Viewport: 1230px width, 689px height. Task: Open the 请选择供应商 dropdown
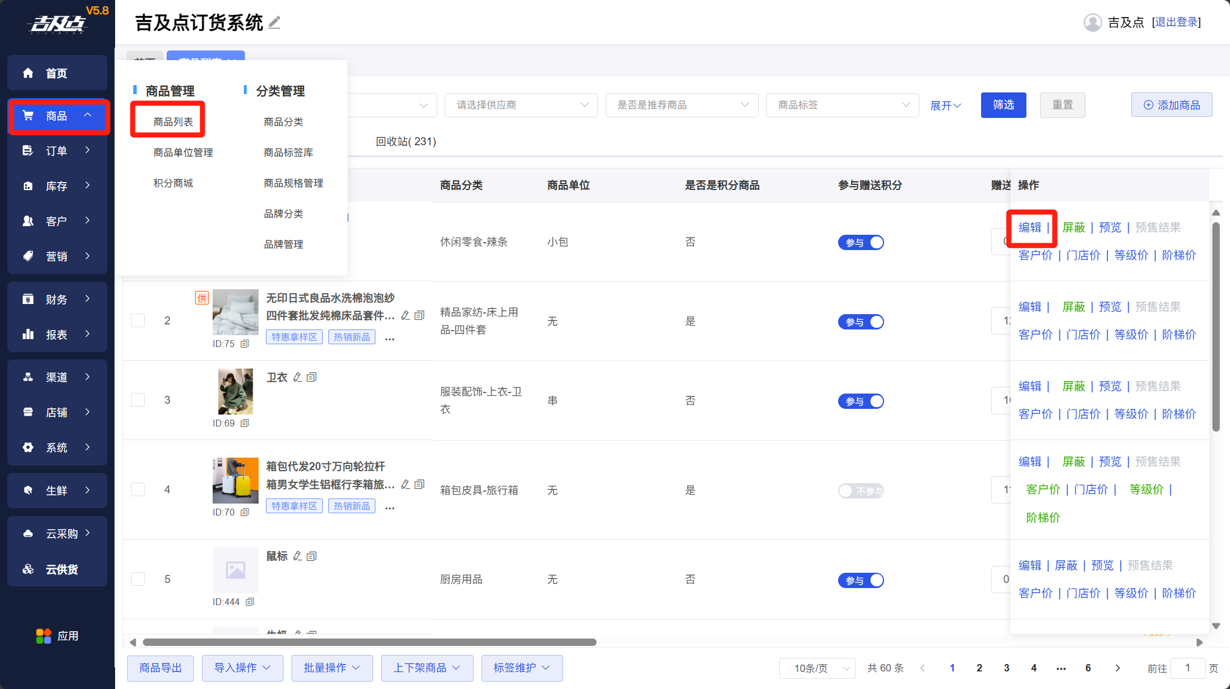coord(521,105)
